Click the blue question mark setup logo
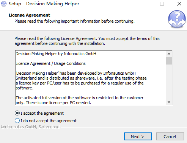Viewport: 187px width, 143px height. point(177,19)
